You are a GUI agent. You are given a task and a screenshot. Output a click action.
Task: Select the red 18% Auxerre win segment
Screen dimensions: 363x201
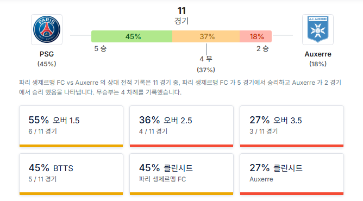[255, 36]
